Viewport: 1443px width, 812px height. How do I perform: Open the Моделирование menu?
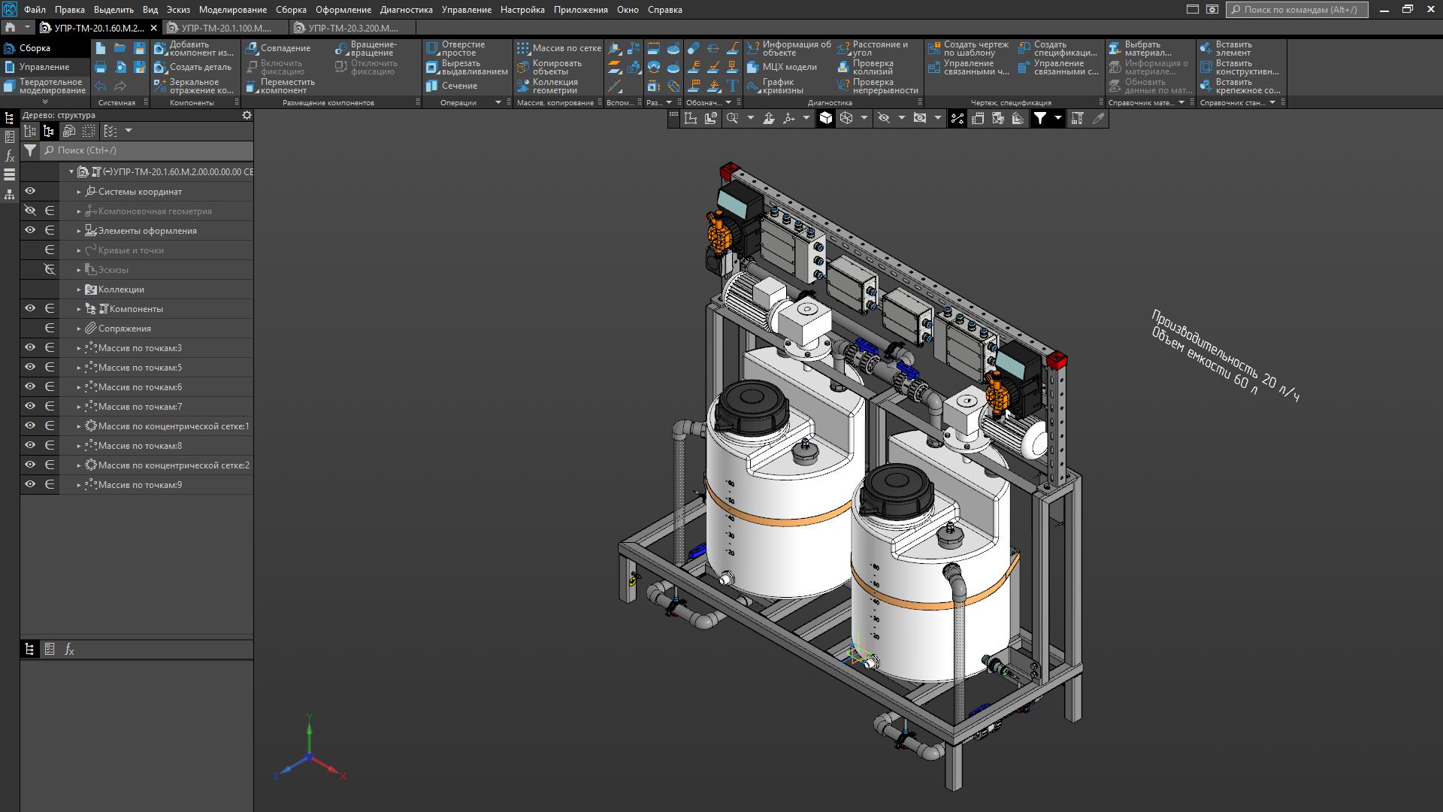pyautogui.click(x=232, y=10)
